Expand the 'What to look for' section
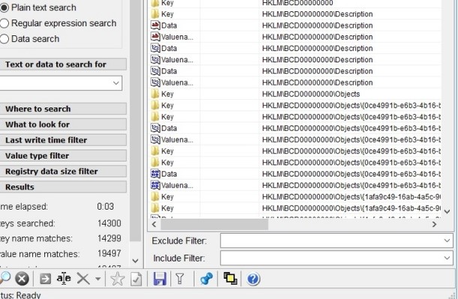This screenshot has width=458, height=299. tap(63, 124)
